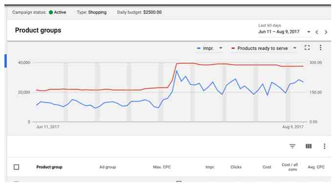335x185 pixels.
Task: Go to next date range
Action: tap(326, 32)
